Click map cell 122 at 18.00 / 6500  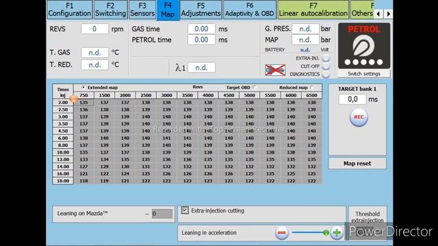tap(311, 180)
